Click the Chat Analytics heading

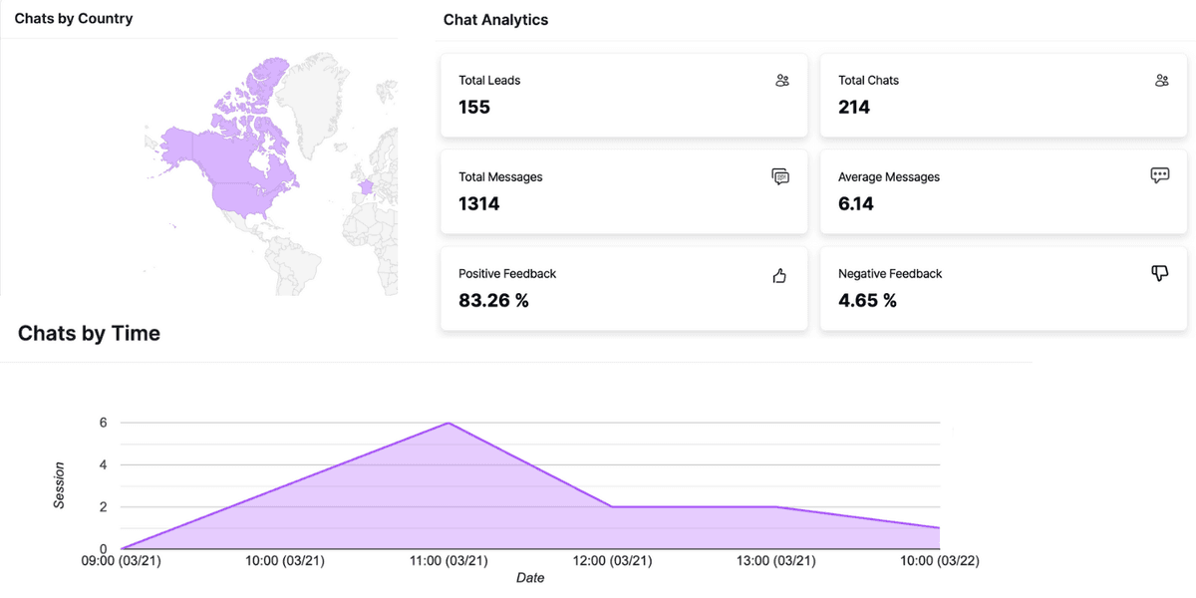[x=495, y=19]
